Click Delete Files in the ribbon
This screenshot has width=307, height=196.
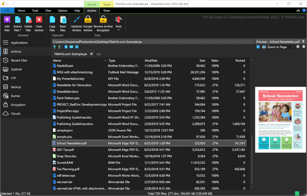[x=28, y=20]
